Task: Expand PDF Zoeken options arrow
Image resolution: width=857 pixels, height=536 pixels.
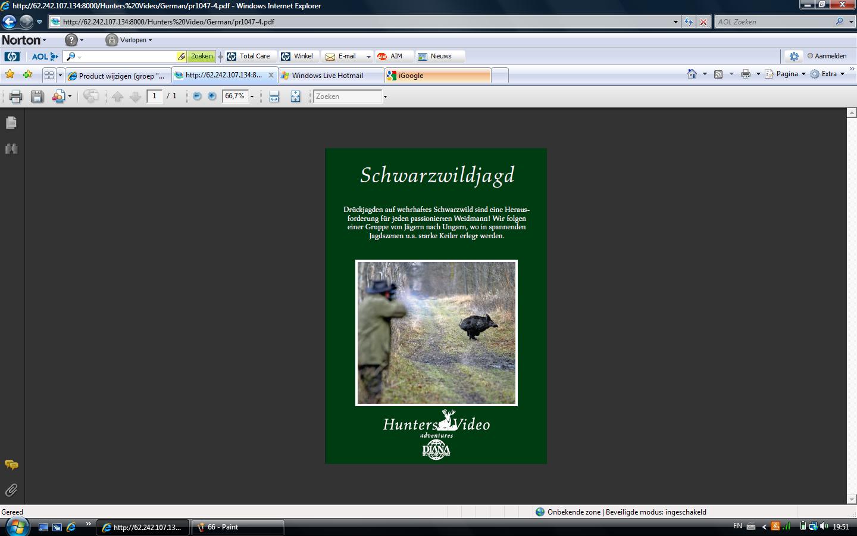Action: (x=385, y=96)
